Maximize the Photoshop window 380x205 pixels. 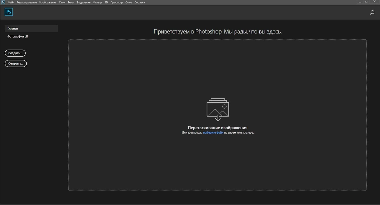(x=366, y=2)
